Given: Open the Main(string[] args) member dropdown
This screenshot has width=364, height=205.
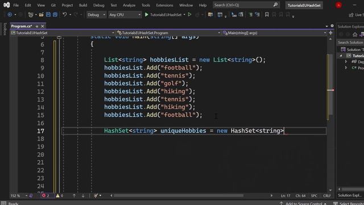Looking at the screenshot, I should 275,33.
